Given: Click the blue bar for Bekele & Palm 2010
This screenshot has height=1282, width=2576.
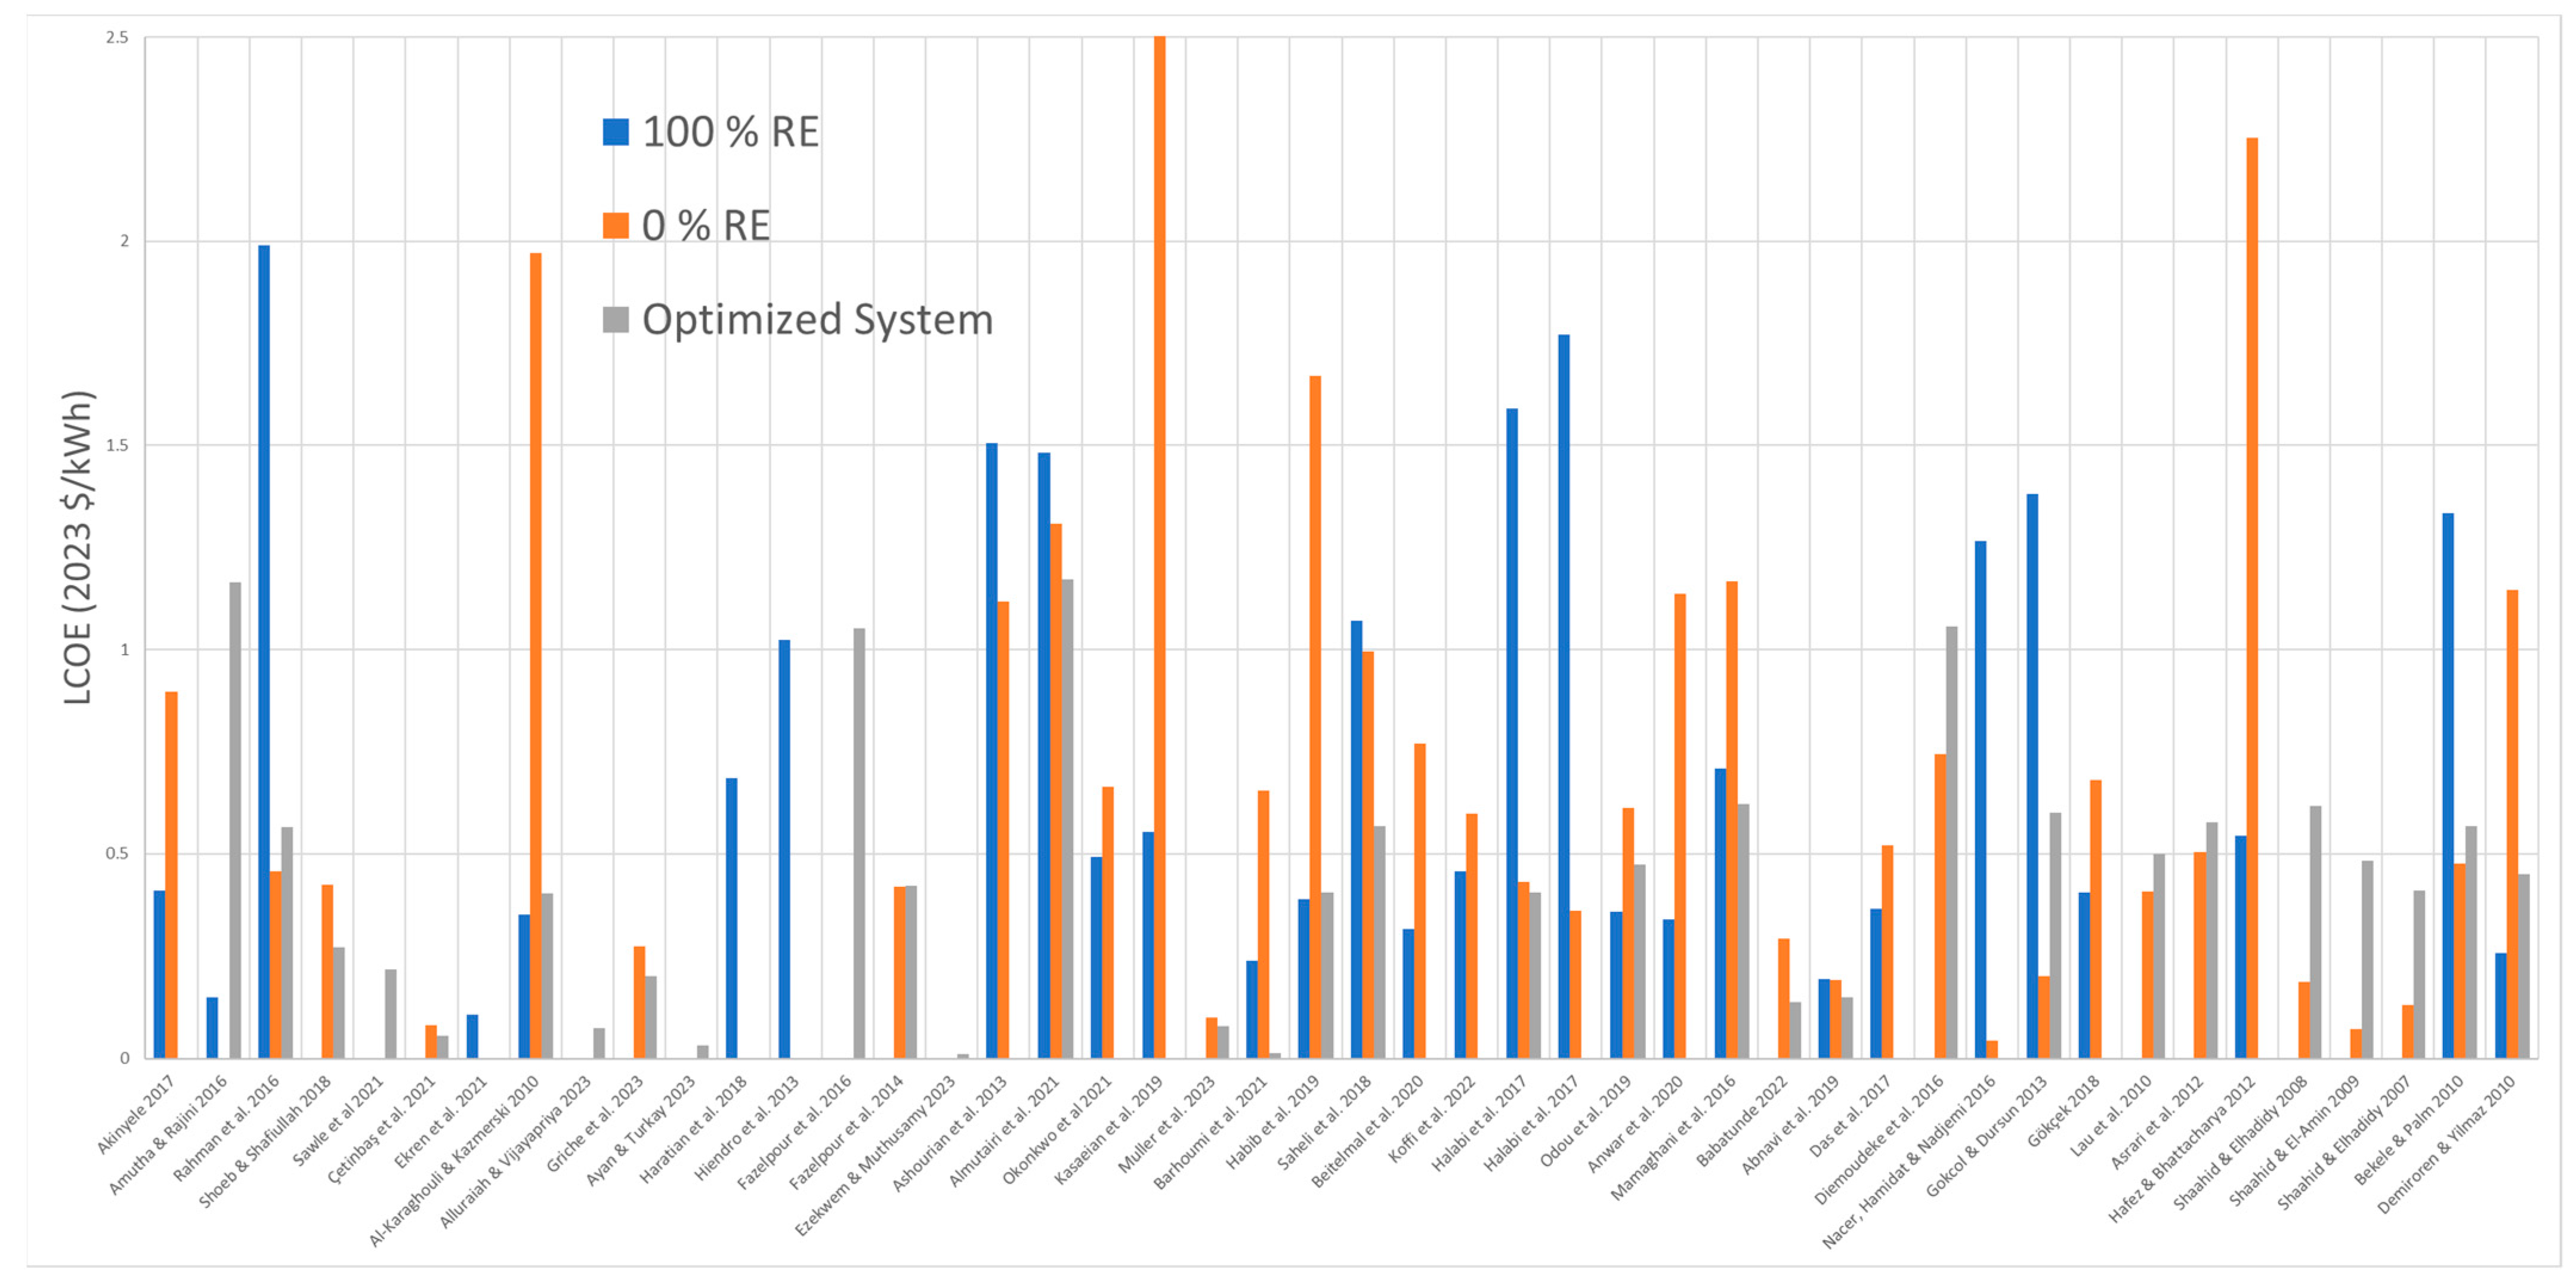Looking at the screenshot, I should (x=2448, y=785).
